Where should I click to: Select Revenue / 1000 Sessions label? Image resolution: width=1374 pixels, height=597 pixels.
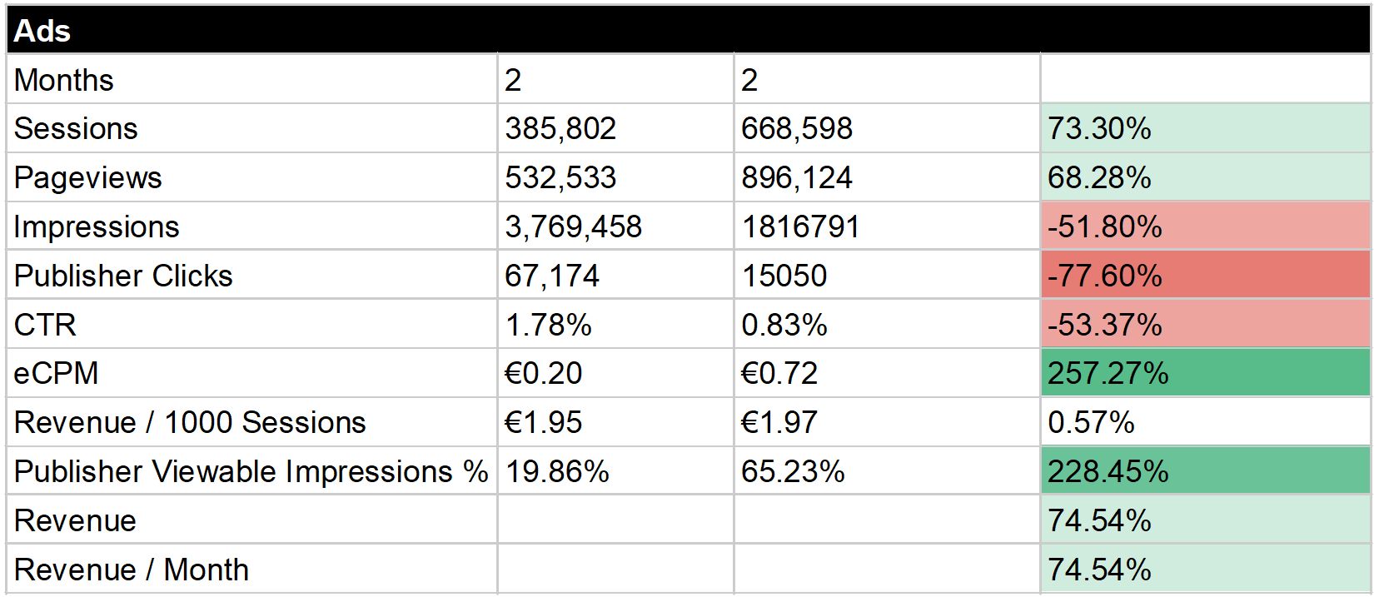190,423
